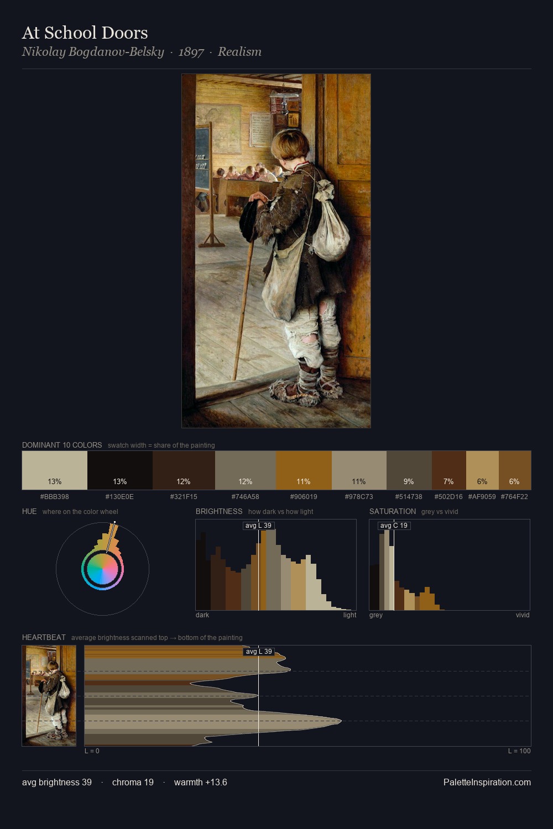
Task: Select the taupe #978C73 swatch
Action: (x=359, y=470)
